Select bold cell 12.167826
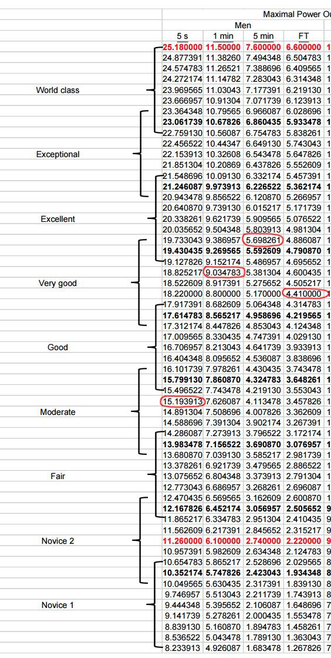Image resolution: width=331 pixels, height=658 pixels. point(183,509)
